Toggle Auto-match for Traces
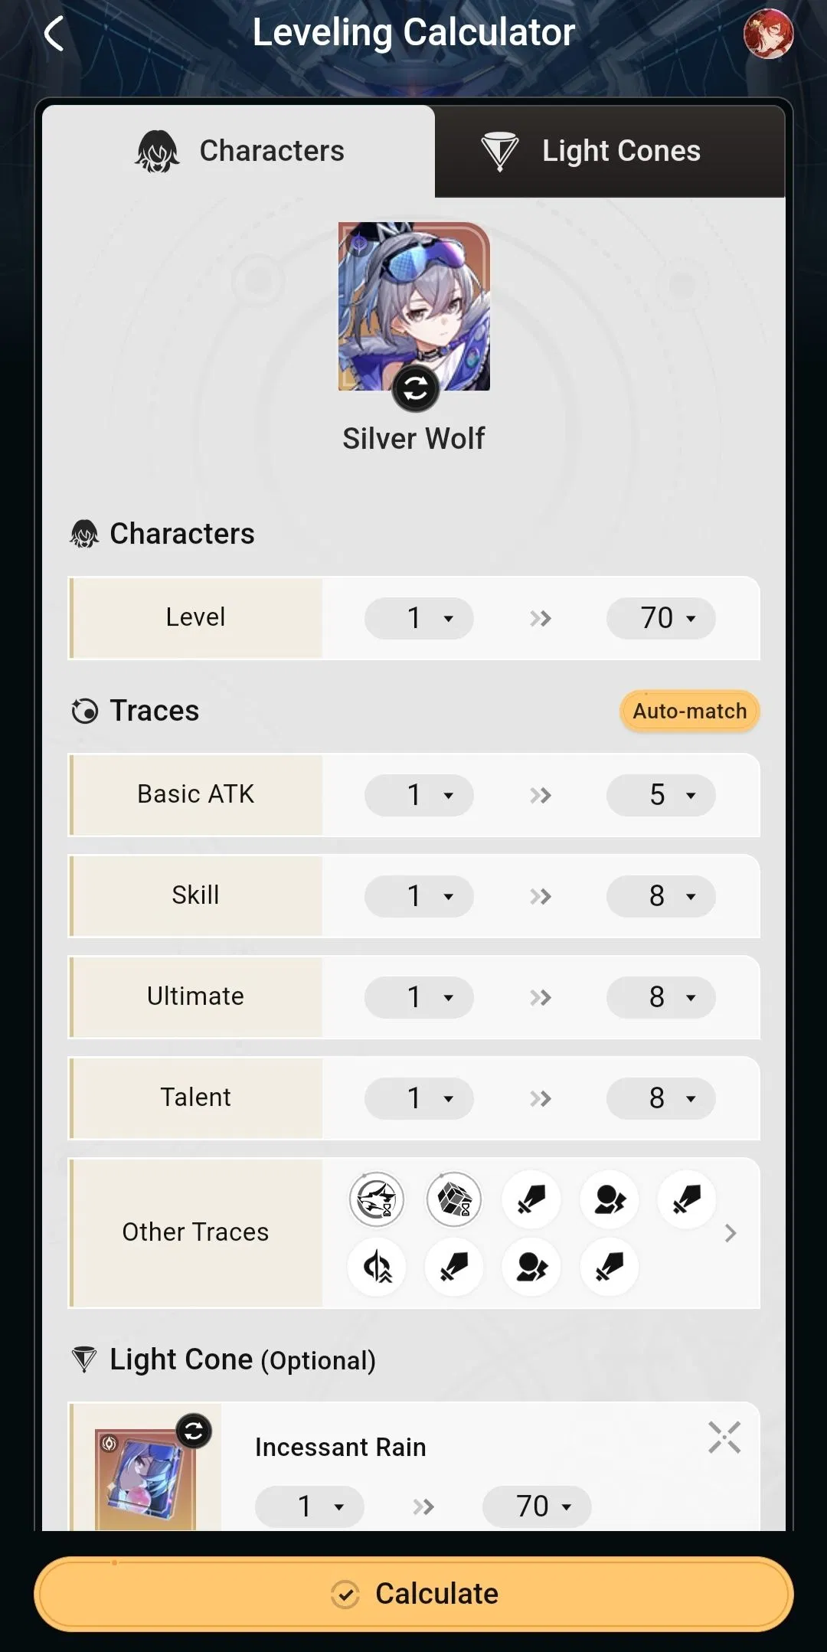 pos(688,710)
